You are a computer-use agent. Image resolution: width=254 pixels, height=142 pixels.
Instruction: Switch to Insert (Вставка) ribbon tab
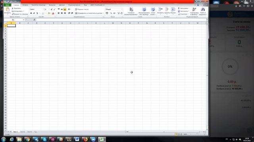[25, 5]
